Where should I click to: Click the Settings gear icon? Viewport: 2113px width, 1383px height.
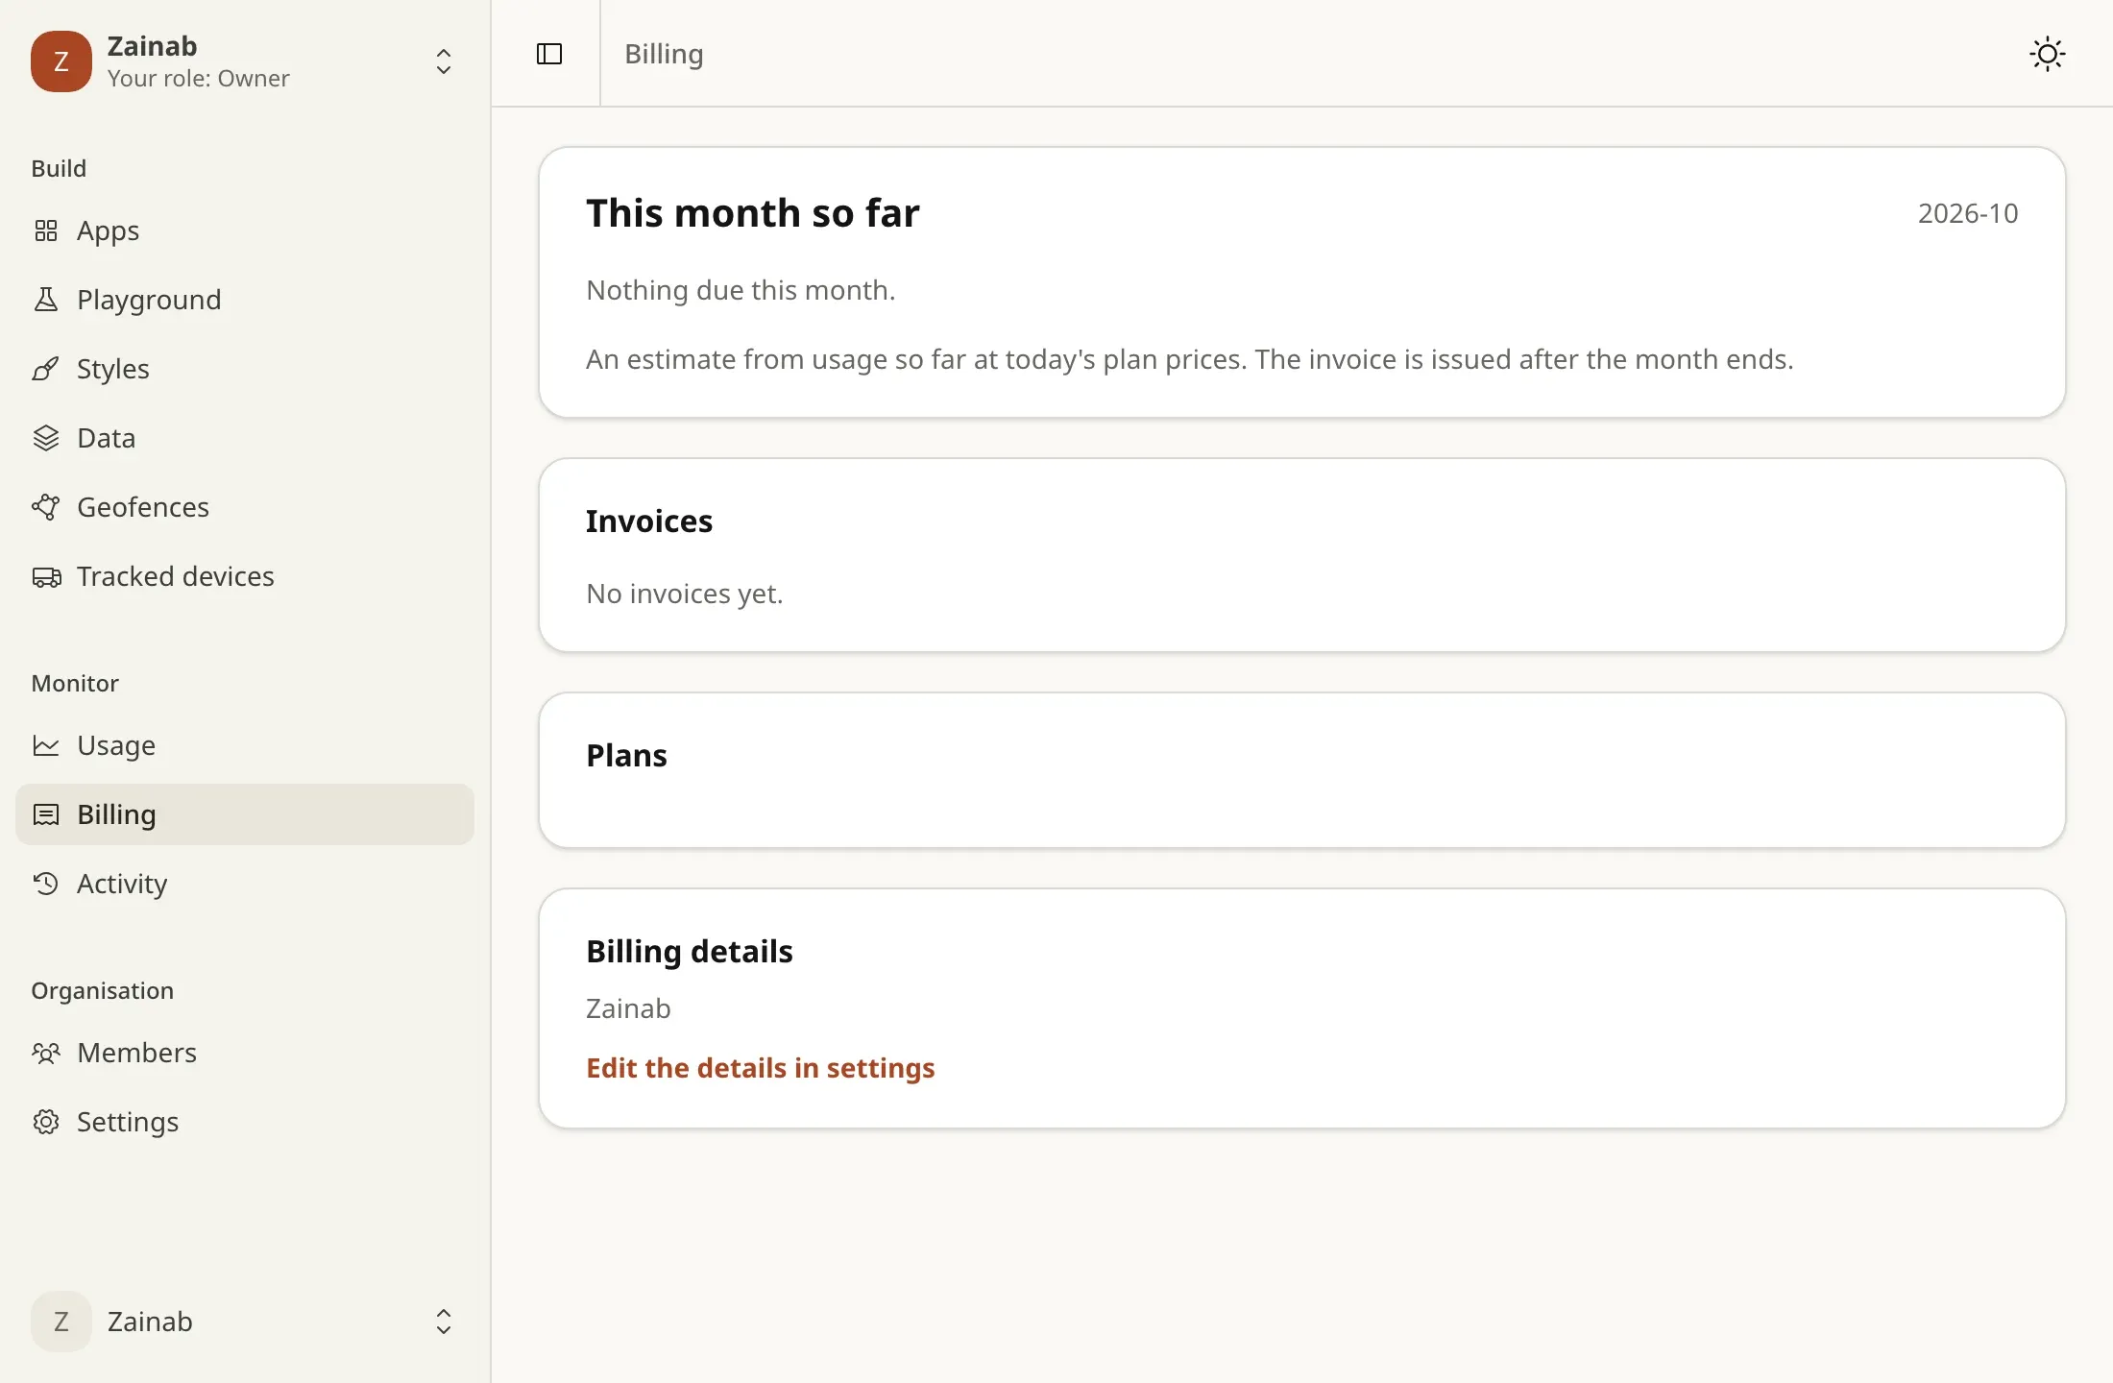tap(45, 1122)
